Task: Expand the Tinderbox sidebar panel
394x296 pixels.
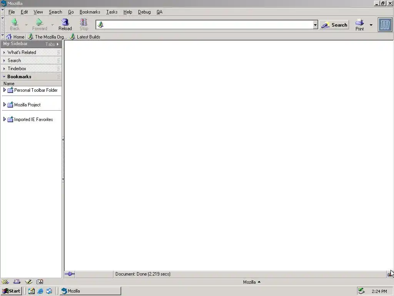Action: (x=31, y=69)
